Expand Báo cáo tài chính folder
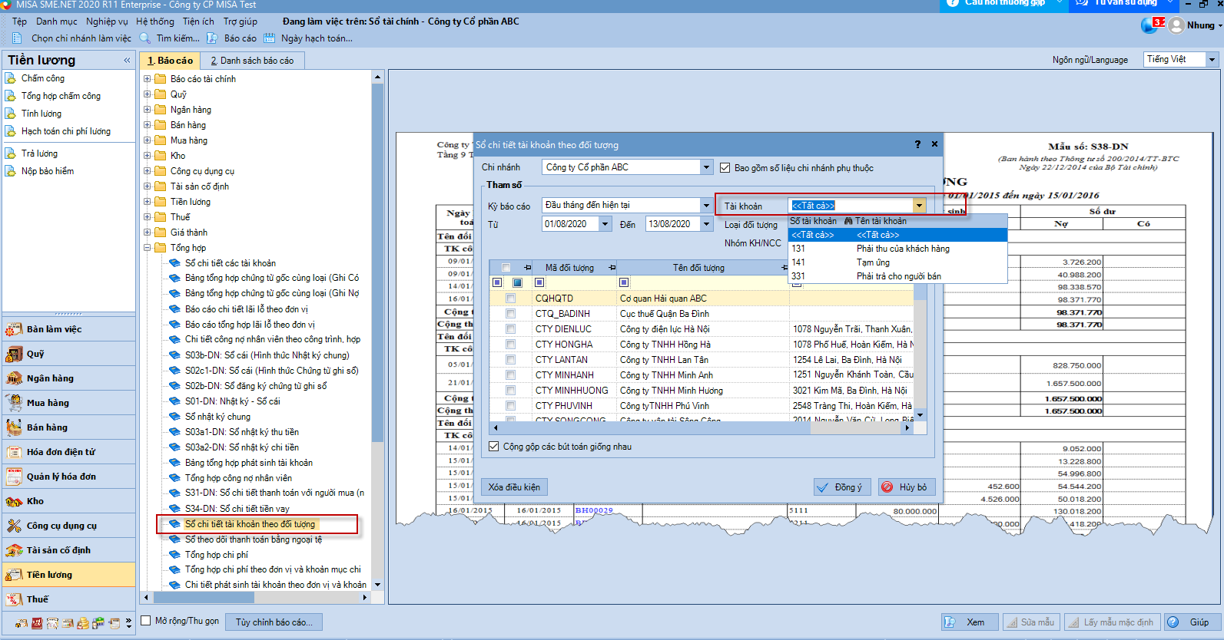The image size is (1224, 640). click(147, 78)
